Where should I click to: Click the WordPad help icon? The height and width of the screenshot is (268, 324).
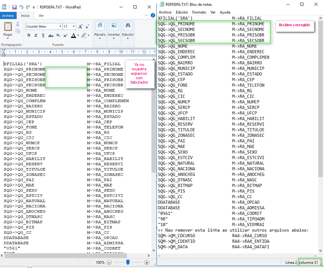(153, 15)
